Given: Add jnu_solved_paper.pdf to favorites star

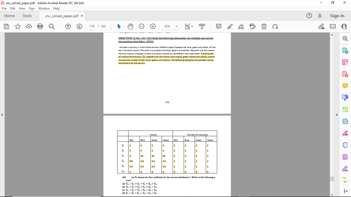Looking at the screenshot, I should tap(17, 26).
